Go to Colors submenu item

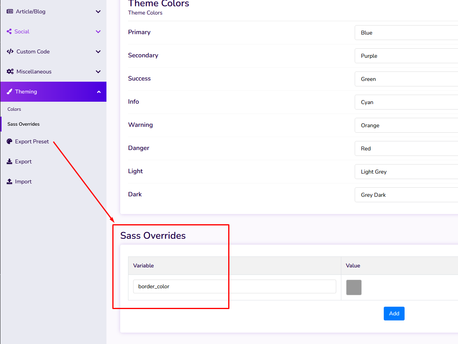(14, 109)
